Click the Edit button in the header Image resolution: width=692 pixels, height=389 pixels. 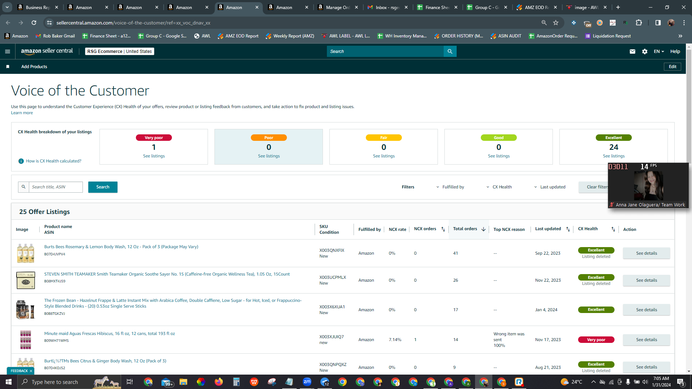pyautogui.click(x=673, y=67)
